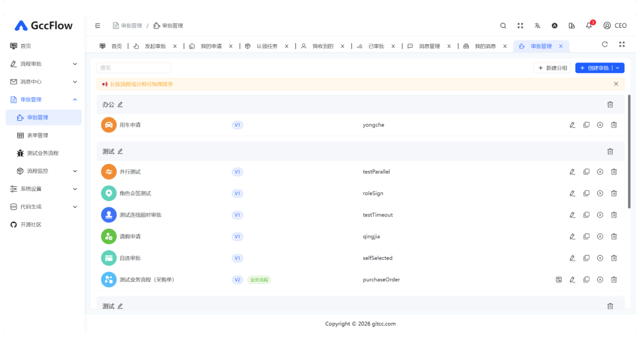The image size is (638, 339).
Task: Edit the 自选审批 process
Action: 572,258
